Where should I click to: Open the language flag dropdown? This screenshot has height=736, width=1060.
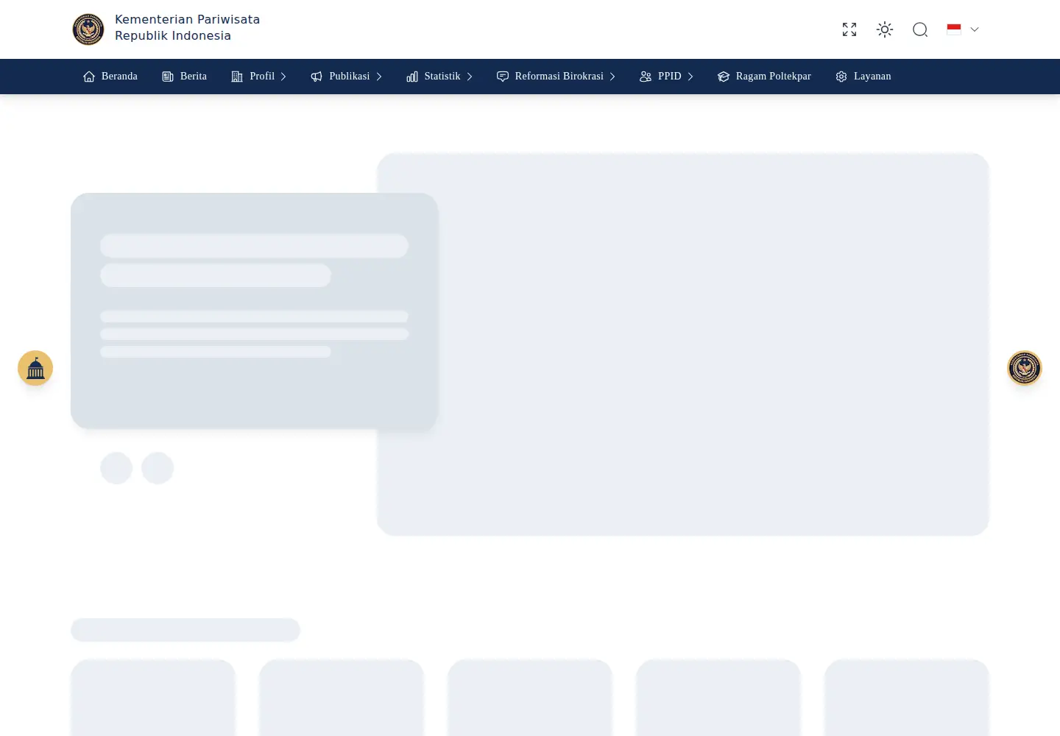pyautogui.click(x=963, y=29)
